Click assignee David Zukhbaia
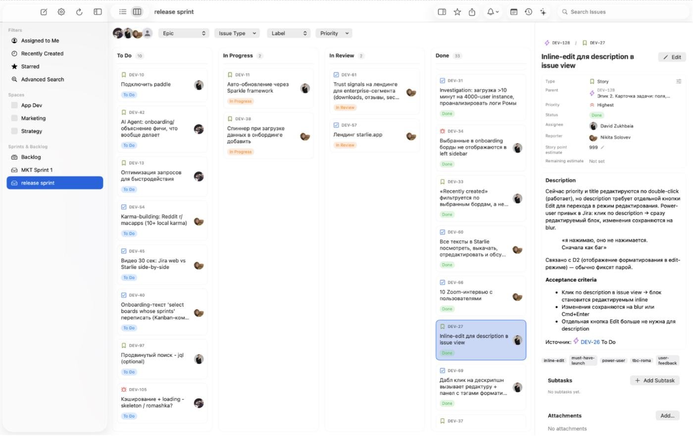Screen dimensions: 693x436 pyautogui.click(x=611, y=126)
